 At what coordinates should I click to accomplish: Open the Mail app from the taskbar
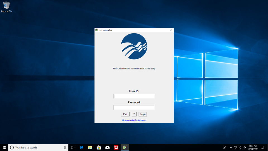(x=107, y=147)
